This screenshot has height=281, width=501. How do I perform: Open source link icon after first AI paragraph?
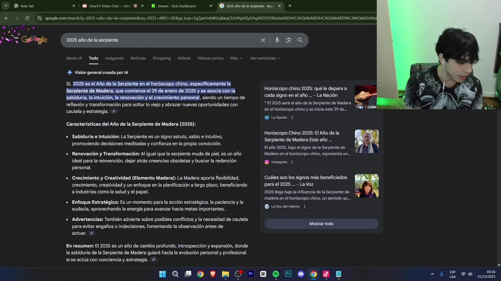(x=114, y=112)
